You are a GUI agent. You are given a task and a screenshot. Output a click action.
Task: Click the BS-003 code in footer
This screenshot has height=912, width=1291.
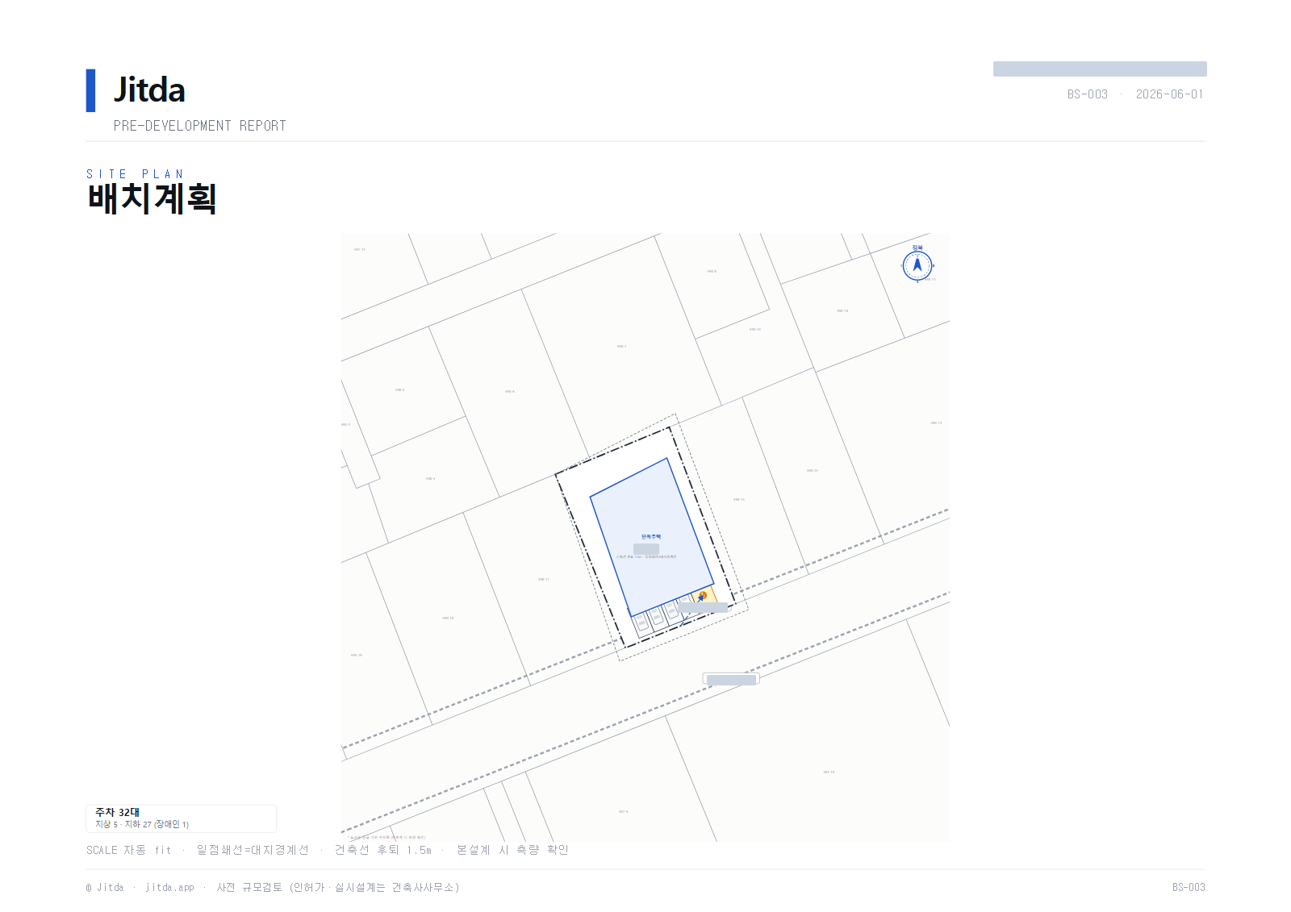(1189, 887)
